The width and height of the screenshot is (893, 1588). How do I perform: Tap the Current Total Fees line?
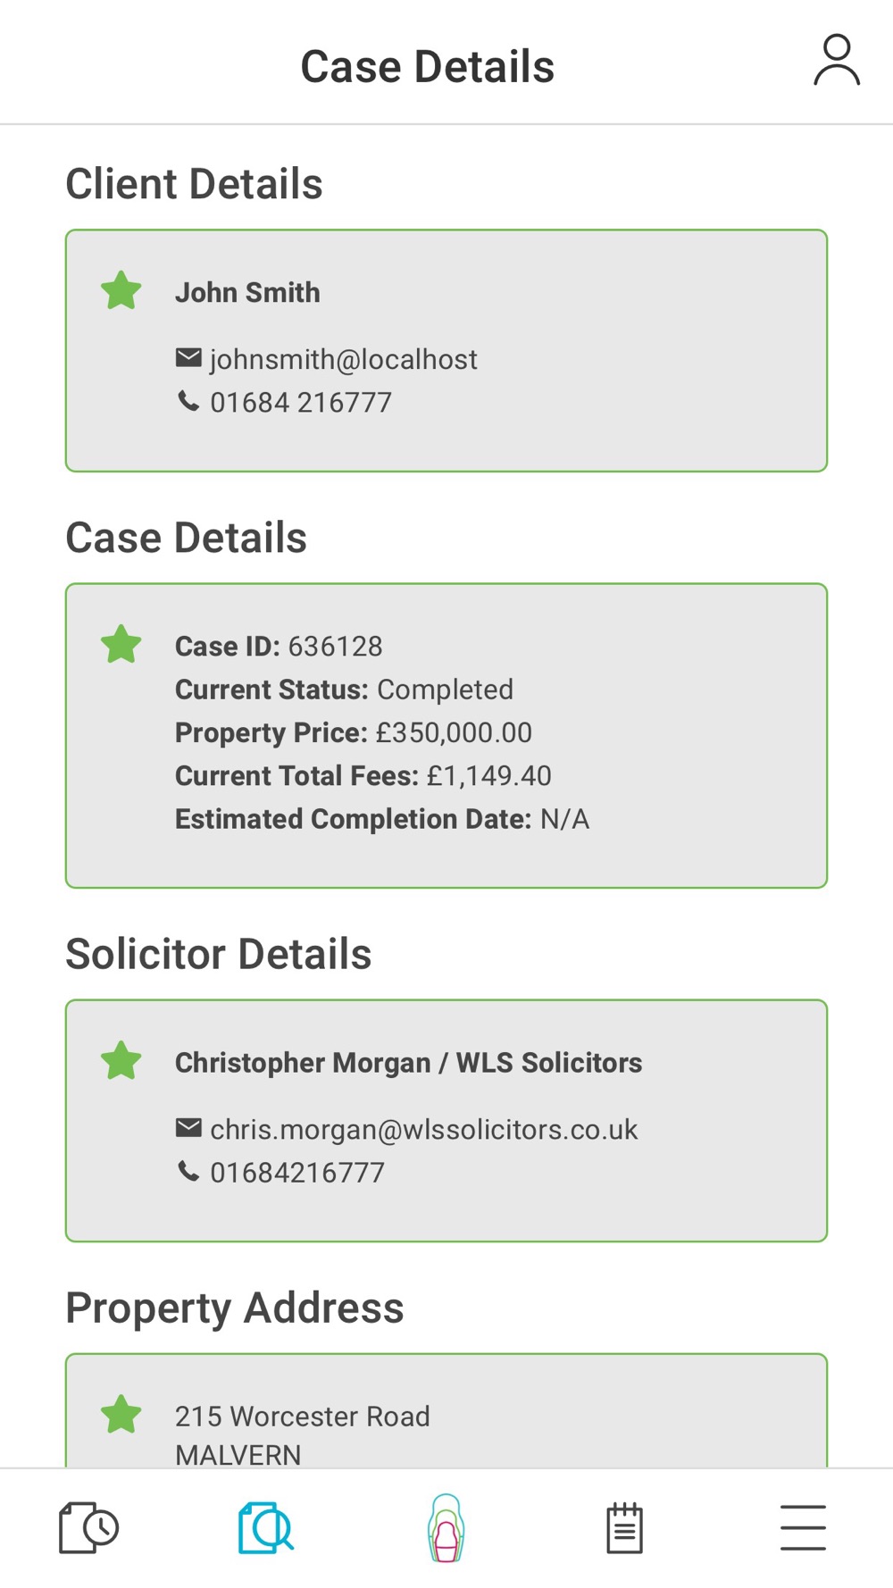pyautogui.click(x=363, y=775)
